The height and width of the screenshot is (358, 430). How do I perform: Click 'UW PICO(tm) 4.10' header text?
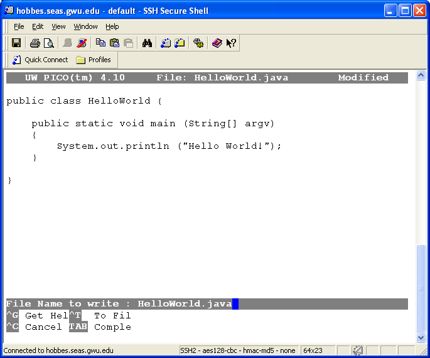point(75,78)
